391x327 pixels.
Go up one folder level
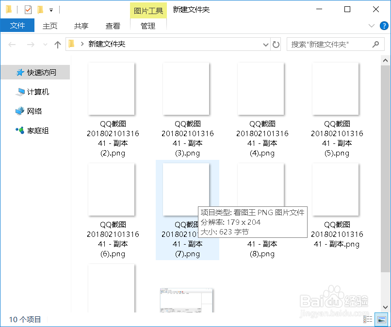tap(58, 45)
